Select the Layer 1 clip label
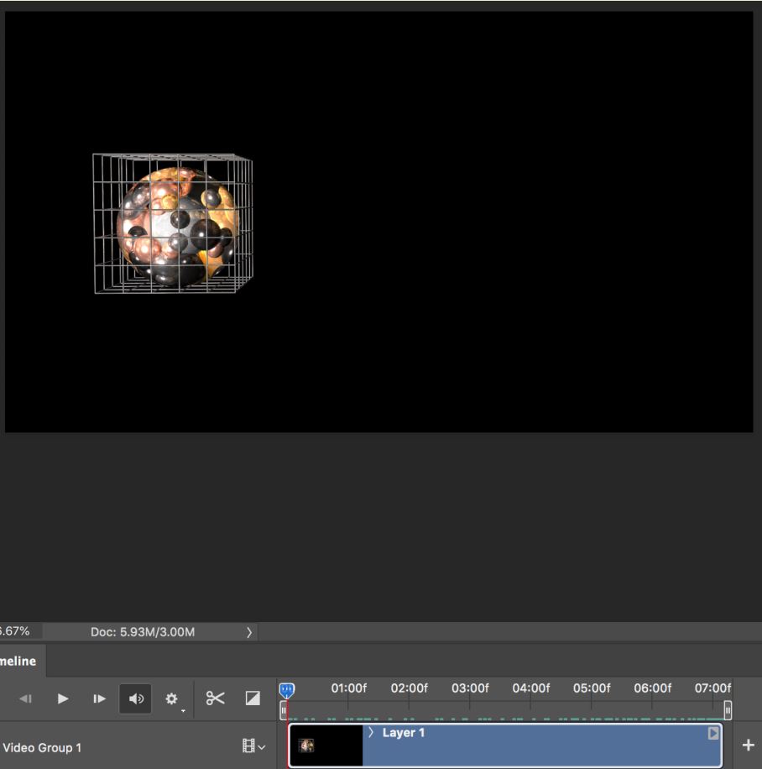This screenshot has width=762, height=769. 403,733
